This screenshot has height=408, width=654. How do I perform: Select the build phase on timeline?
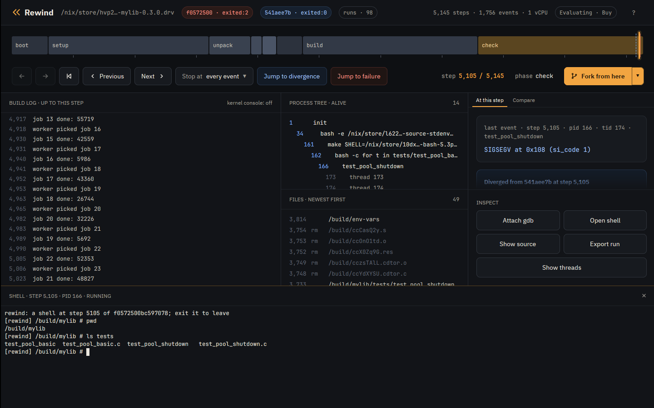[390, 45]
